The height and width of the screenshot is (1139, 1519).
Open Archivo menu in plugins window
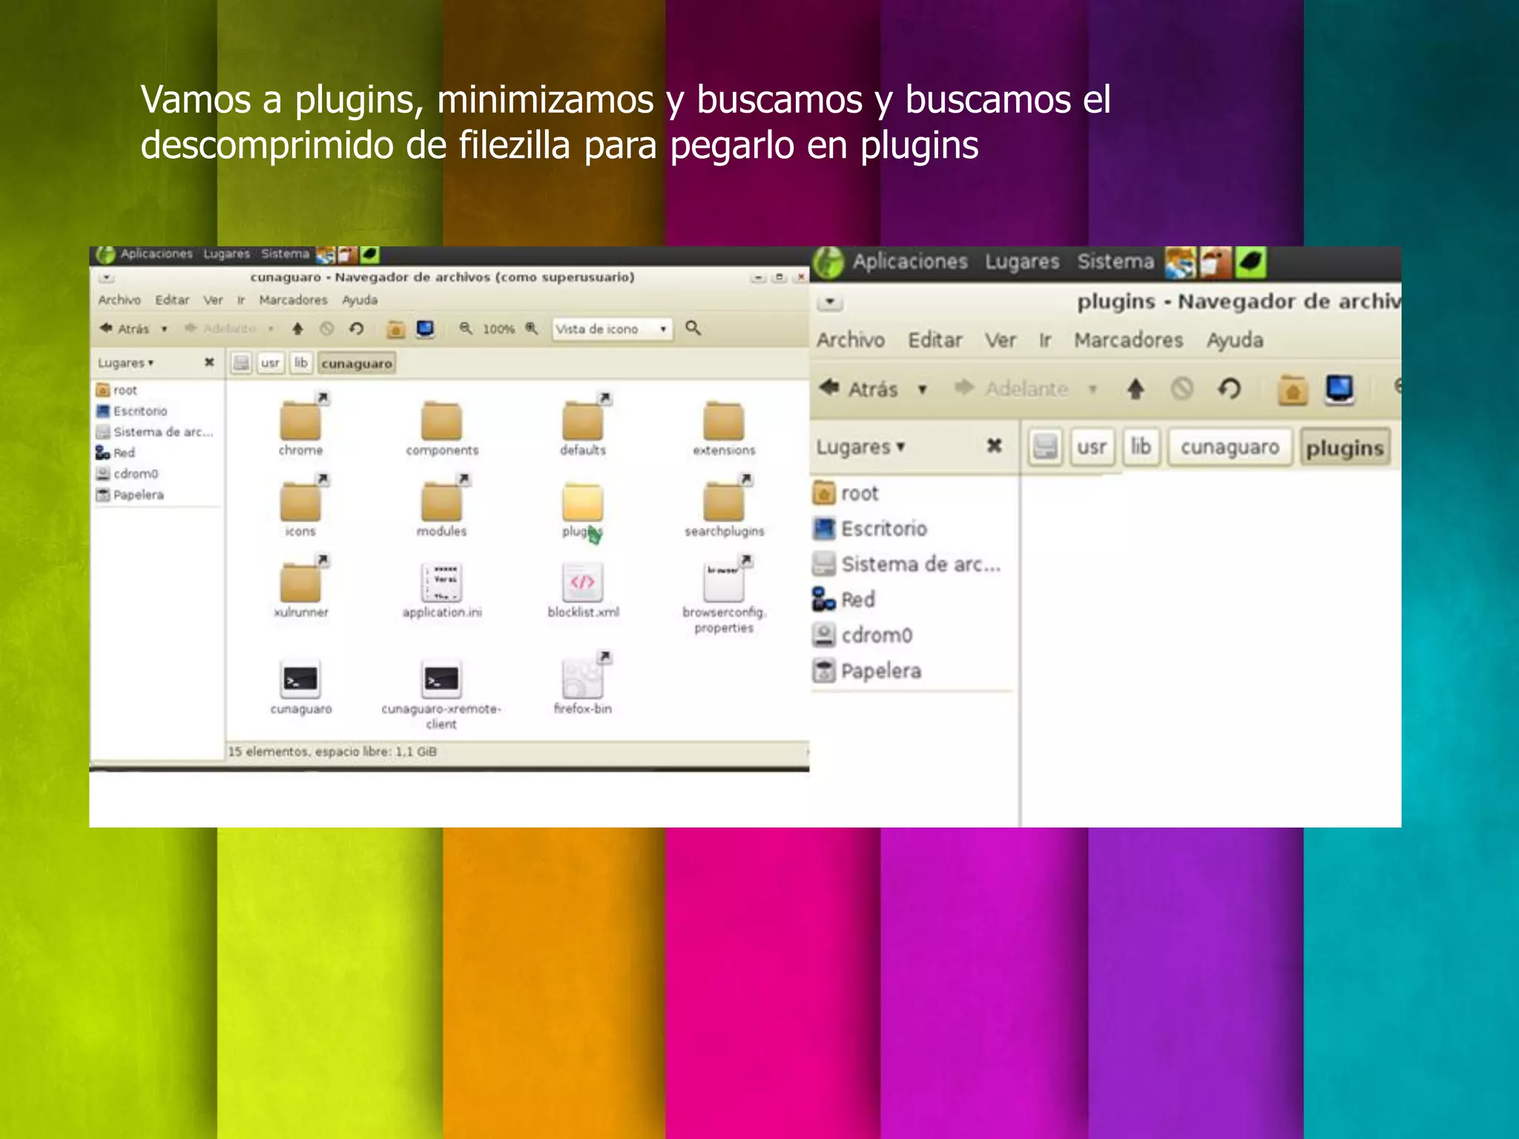851,340
